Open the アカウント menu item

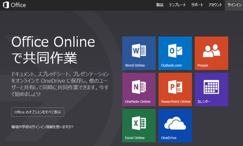point(215,5)
